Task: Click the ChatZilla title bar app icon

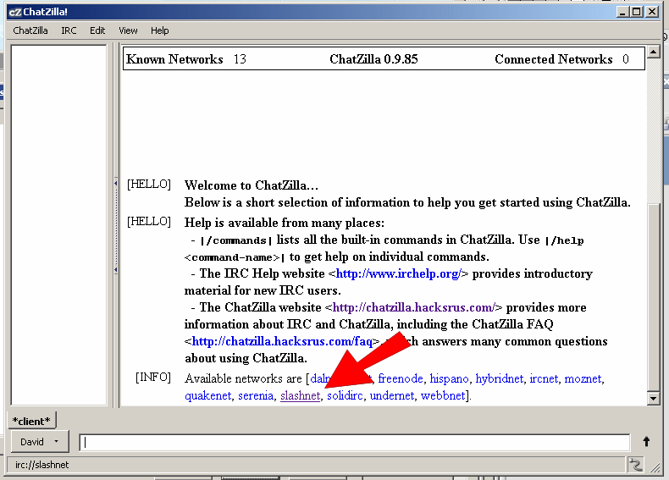Action: click(x=13, y=12)
